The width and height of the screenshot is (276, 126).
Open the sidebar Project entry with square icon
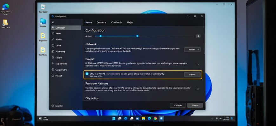point(66,76)
